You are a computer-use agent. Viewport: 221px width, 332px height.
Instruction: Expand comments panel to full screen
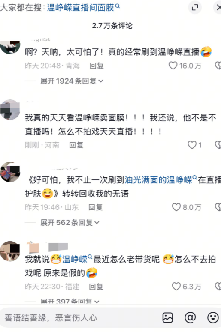(195, 8)
